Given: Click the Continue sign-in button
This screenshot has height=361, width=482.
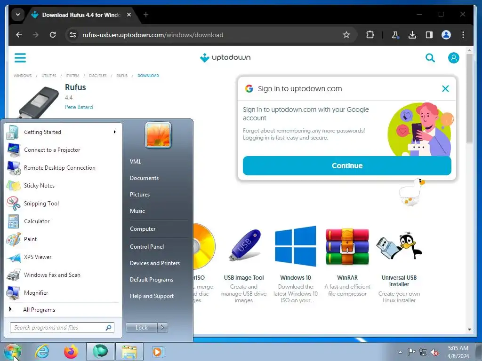Looking at the screenshot, I should click(x=347, y=166).
